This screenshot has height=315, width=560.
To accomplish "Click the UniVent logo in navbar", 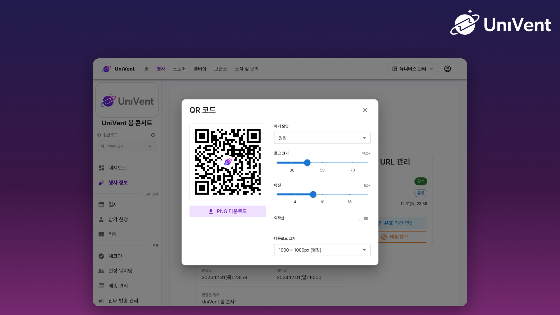I will pos(118,69).
